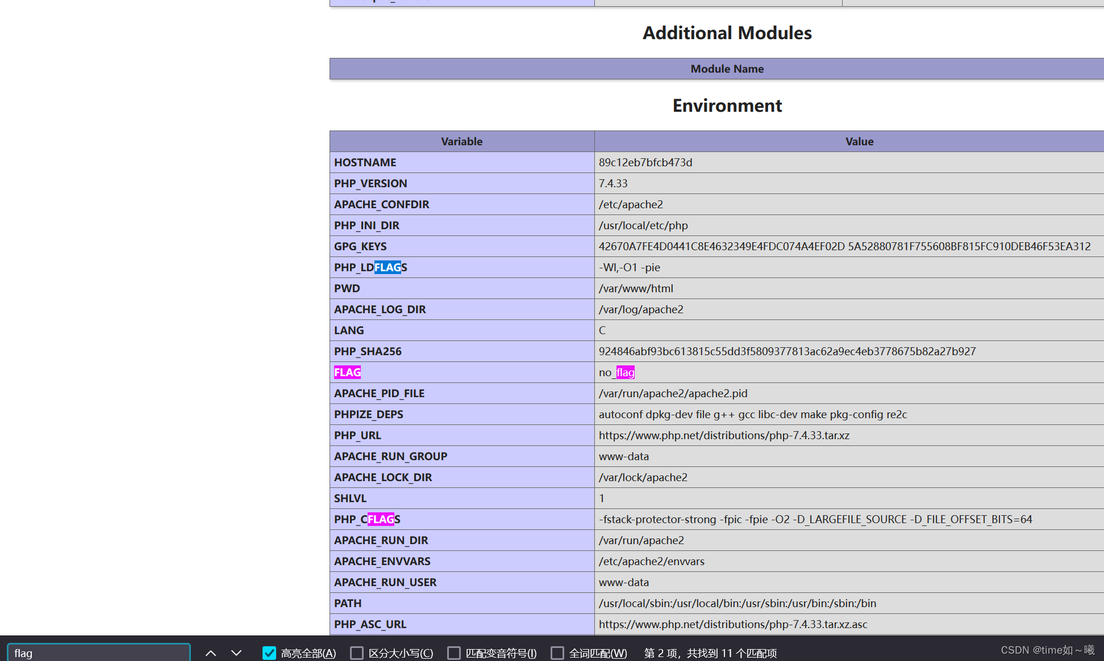
Task: Click the APACHE_LOG_DIR variable cell
Action: coord(462,309)
